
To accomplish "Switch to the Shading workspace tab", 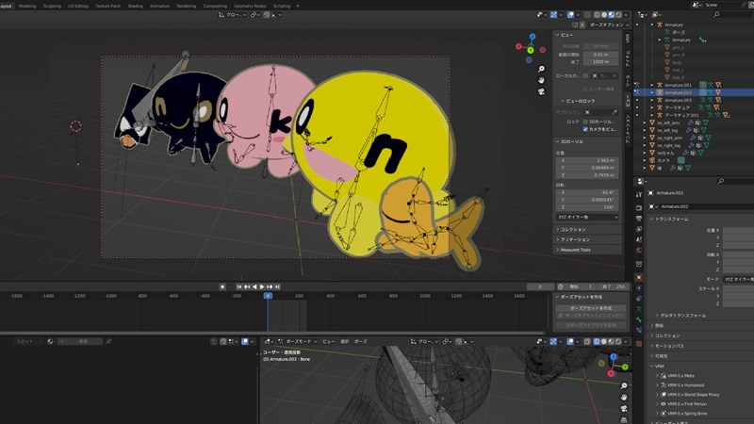I will [135, 6].
